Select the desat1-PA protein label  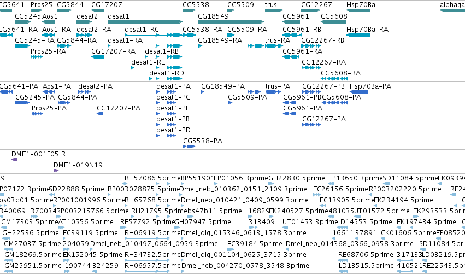click(173, 86)
